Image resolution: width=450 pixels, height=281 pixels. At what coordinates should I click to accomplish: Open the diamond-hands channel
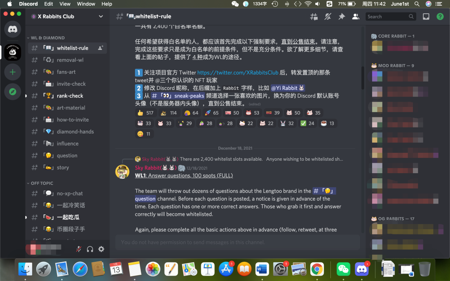67,132
